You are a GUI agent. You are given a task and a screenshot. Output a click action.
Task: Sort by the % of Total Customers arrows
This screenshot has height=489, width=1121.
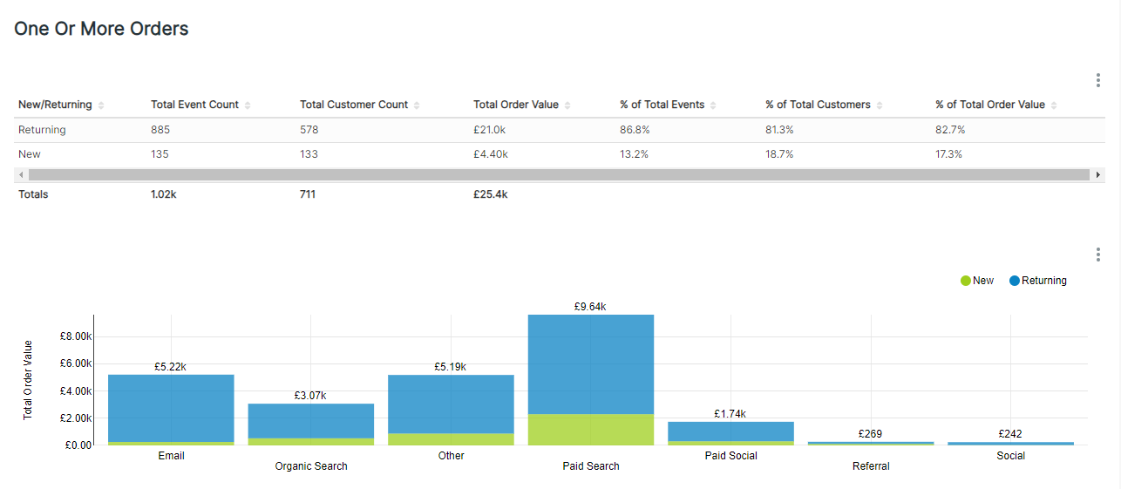(x=879, y=105)
